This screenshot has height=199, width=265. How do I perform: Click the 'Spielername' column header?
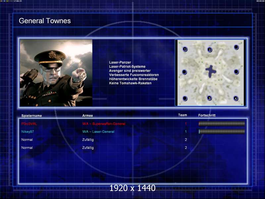31,116
